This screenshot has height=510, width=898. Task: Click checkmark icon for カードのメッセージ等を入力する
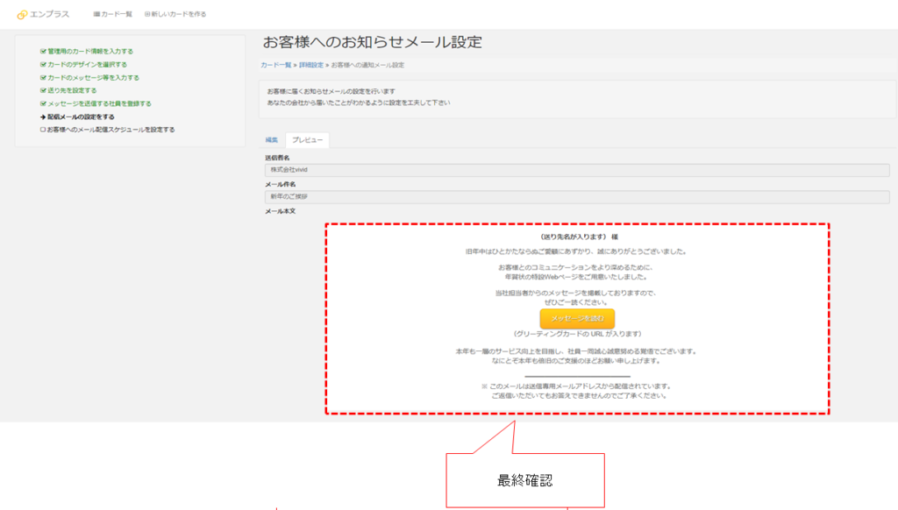[x=43, y=77]
